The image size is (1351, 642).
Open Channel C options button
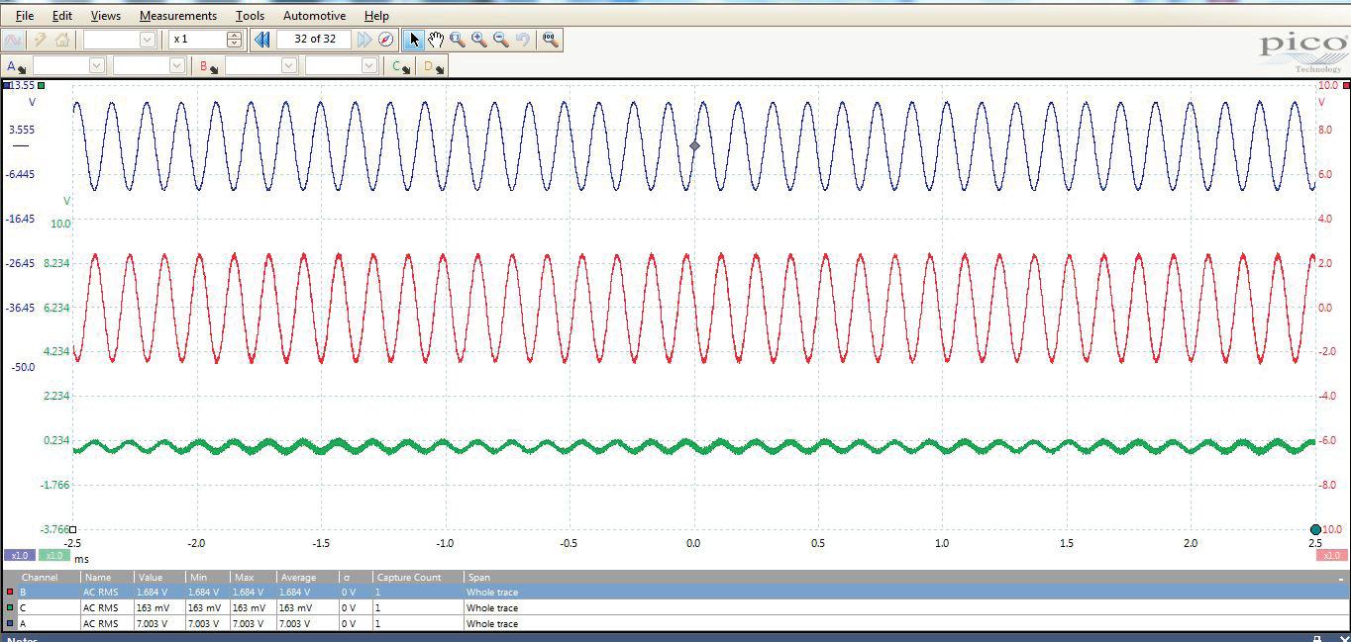point(401,66)
